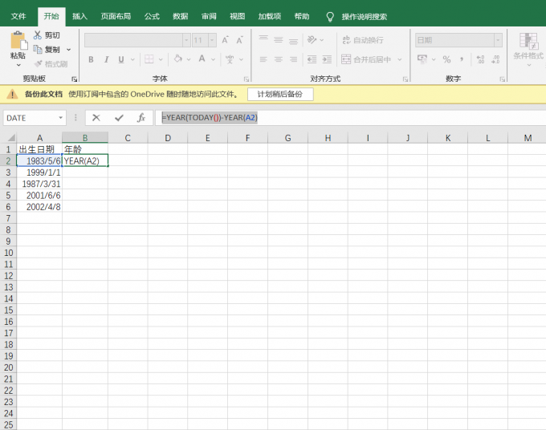
Task: Decrease font size with smaller A icon
Action: [x=239, y=40]
